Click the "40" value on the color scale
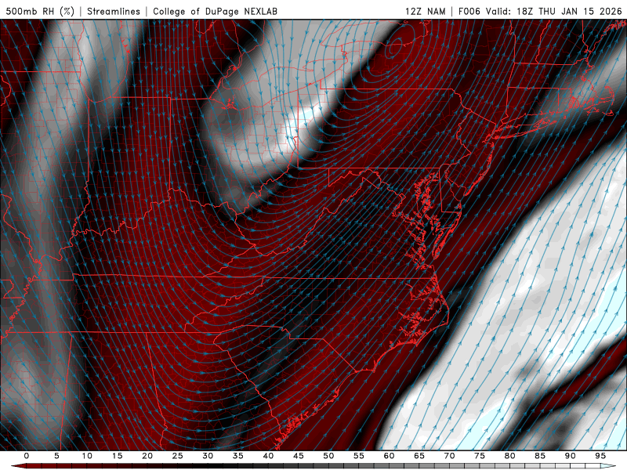This screenshot has width=627, height=470. coord(268,456)
